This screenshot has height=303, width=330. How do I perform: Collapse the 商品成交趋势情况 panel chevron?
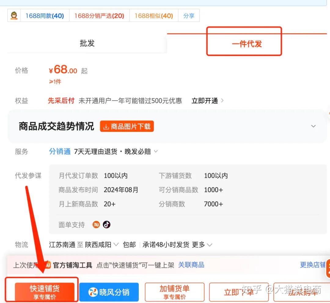[x=313, y=126]
